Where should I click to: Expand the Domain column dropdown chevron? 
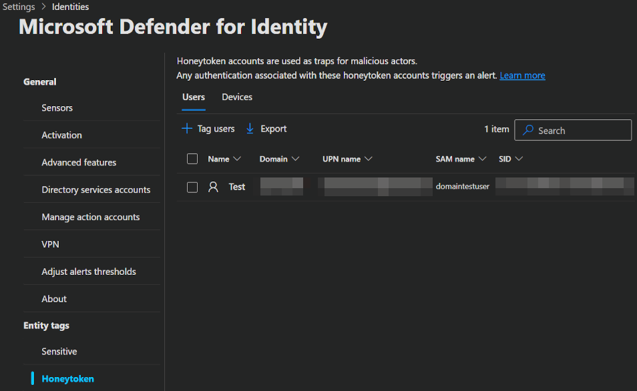coord(296,159)
